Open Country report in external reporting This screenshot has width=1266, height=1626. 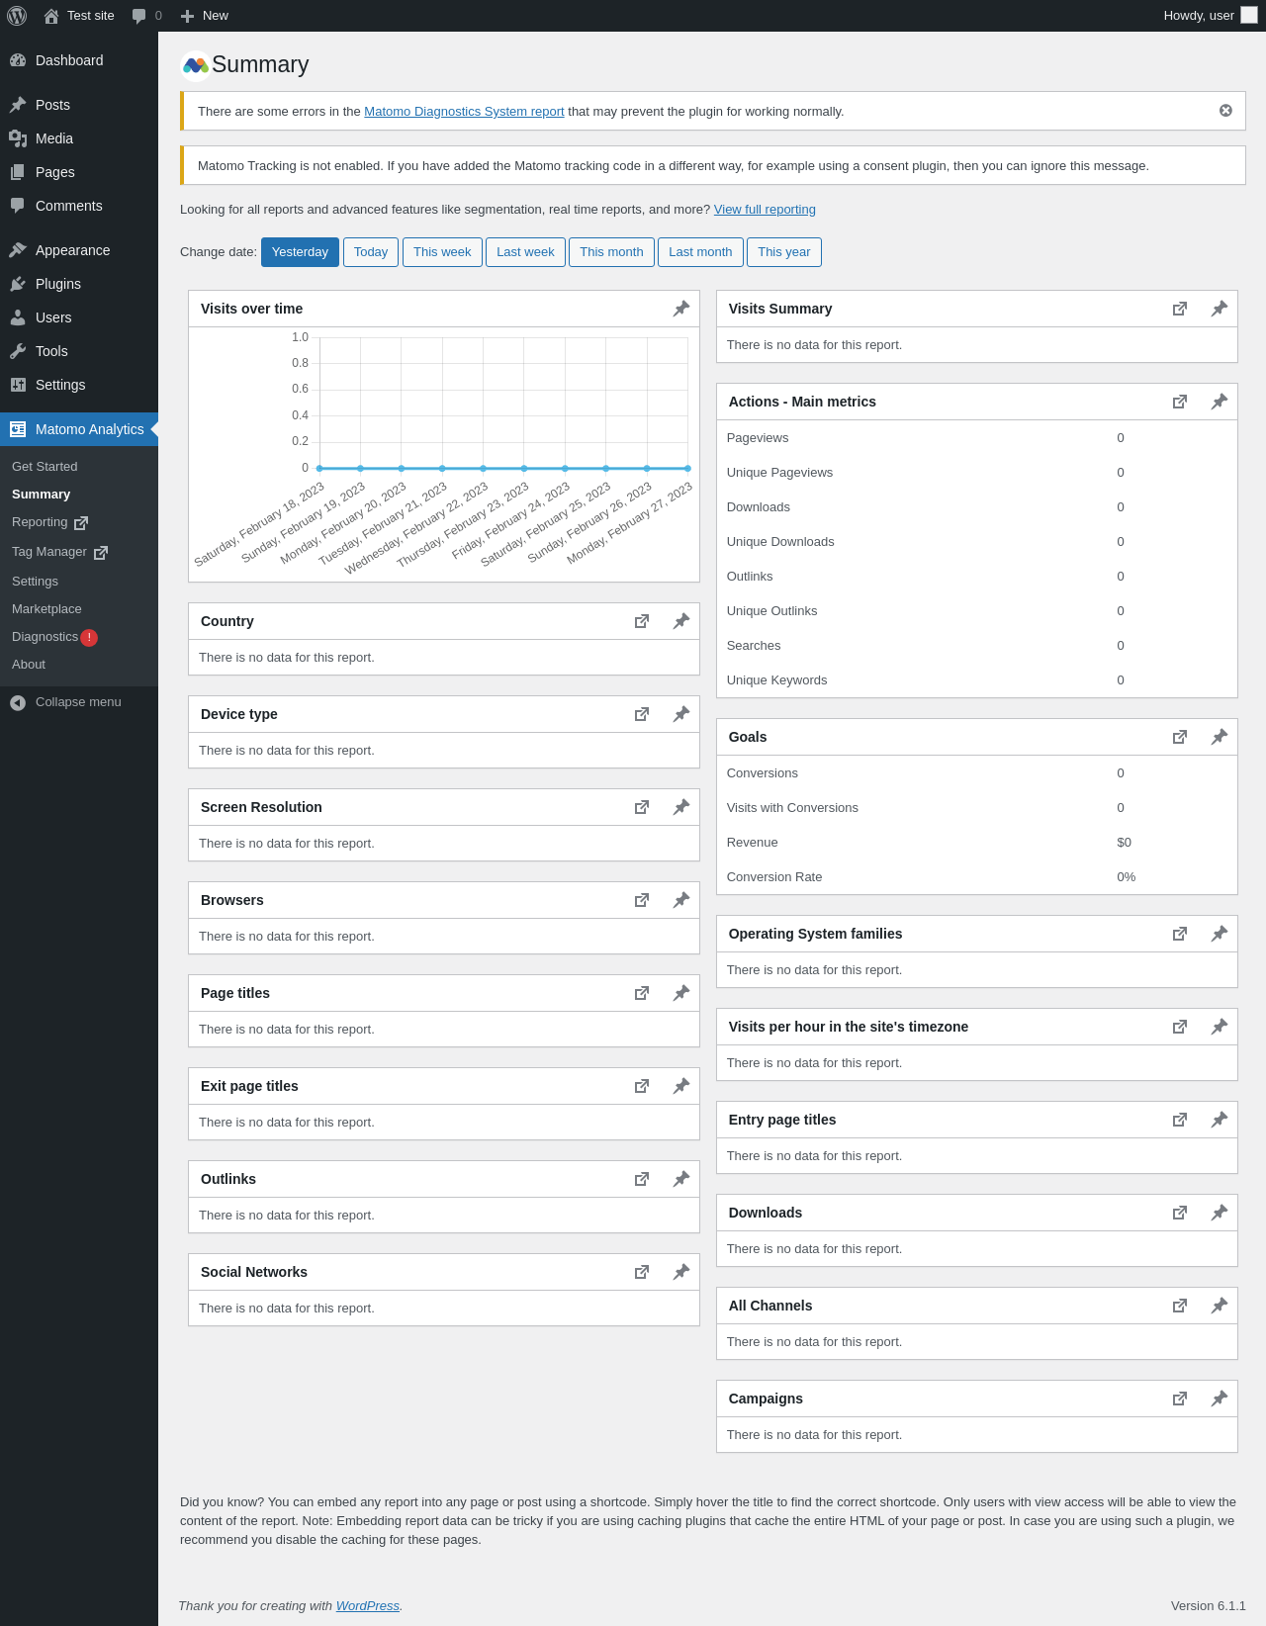[x=642, y=621]
